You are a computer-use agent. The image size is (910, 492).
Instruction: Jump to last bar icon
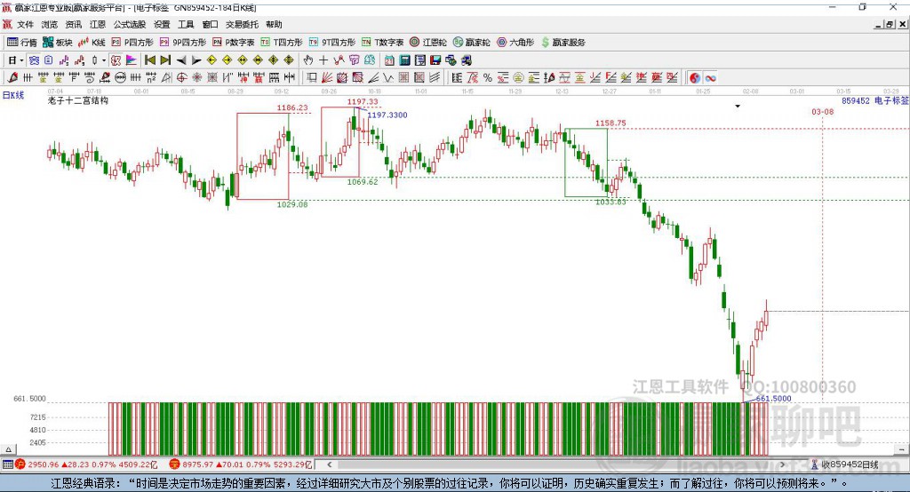pos(165,60)
